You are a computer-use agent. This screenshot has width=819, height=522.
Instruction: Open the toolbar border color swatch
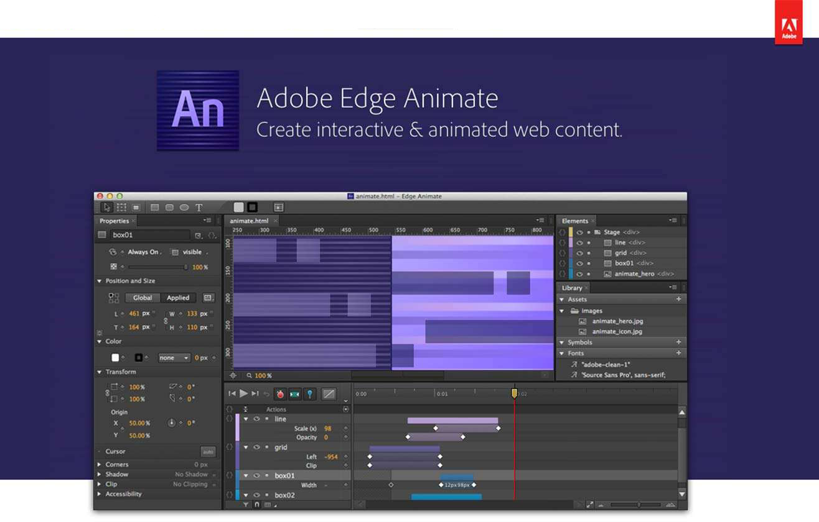click(252, 208)
